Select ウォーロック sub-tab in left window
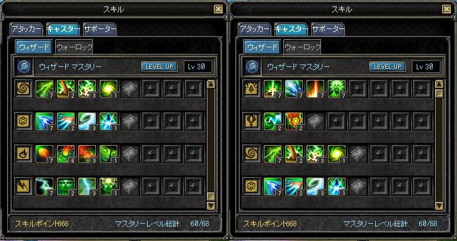The width and height of the screenshot is (457, 241). [74, 47]
